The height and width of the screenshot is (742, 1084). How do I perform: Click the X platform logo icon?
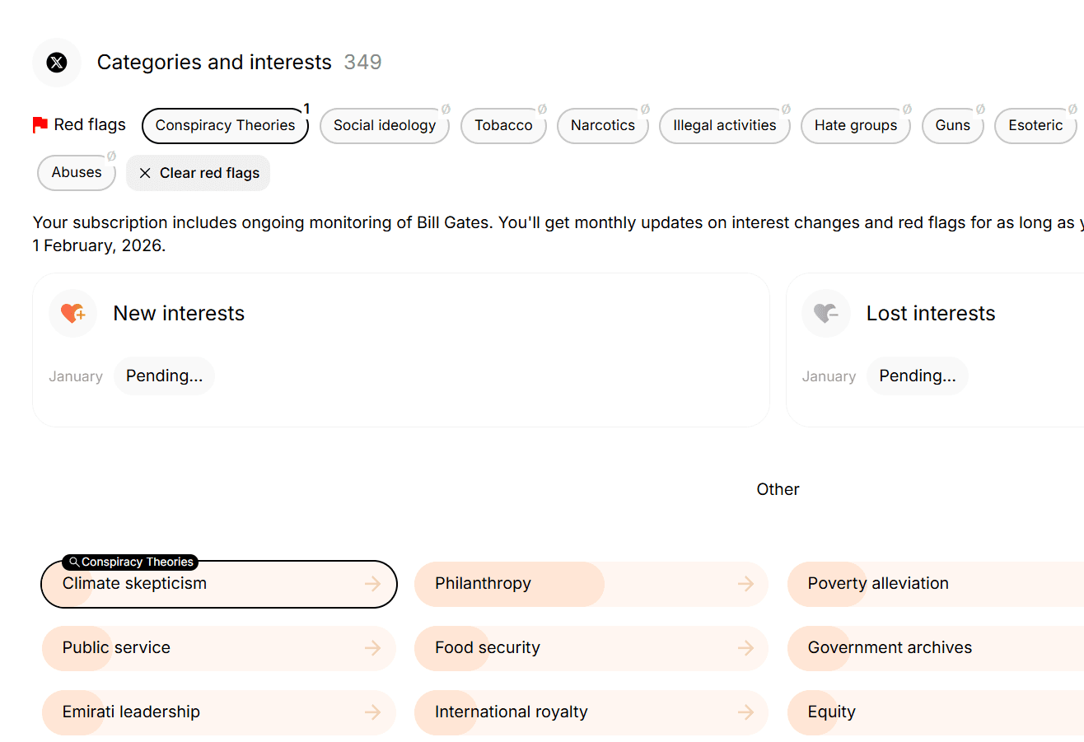pos(57,63)
